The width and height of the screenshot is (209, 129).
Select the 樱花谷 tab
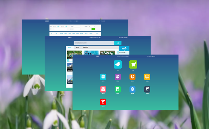[70, 47]
